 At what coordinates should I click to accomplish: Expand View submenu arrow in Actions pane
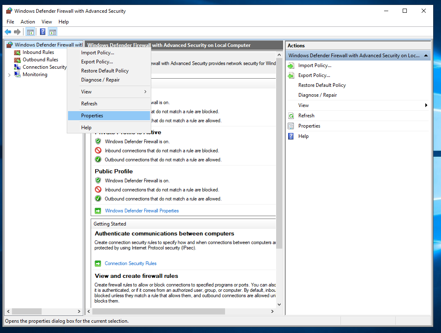tap(426, 105)
